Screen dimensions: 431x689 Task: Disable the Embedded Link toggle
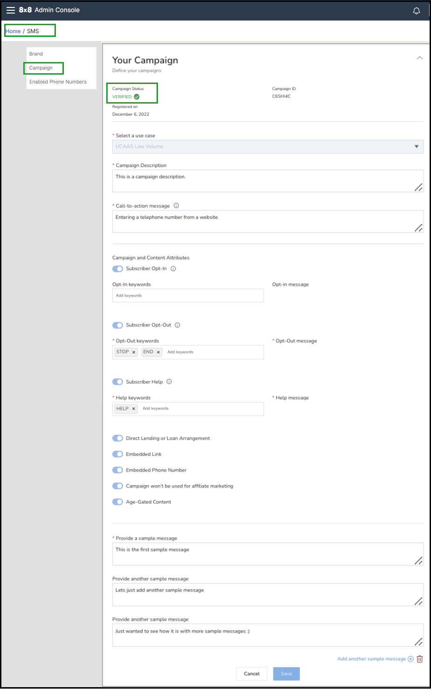[117, 454]
